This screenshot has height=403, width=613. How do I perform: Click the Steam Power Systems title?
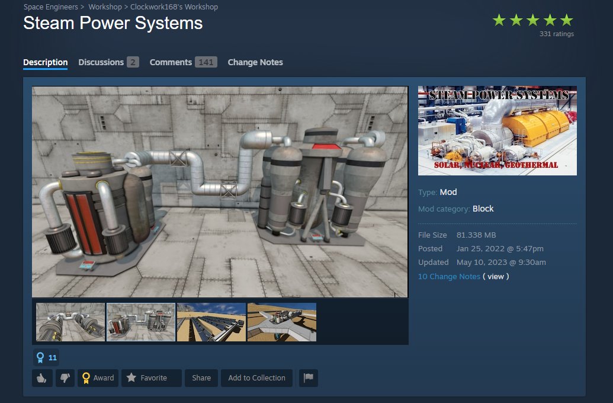point(113,23)
